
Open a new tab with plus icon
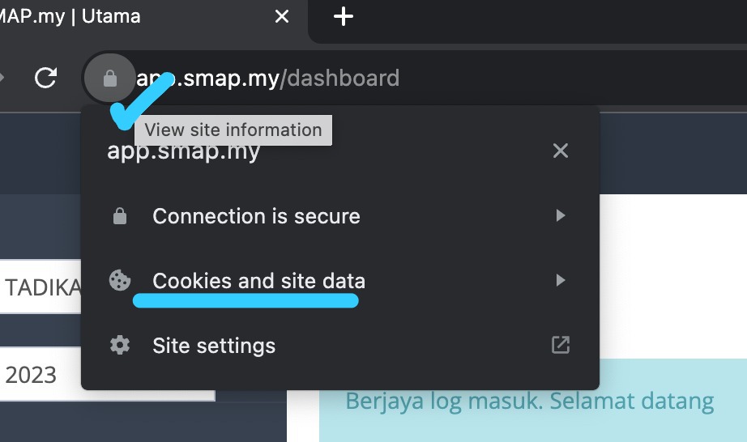click(x=343, y=17)
